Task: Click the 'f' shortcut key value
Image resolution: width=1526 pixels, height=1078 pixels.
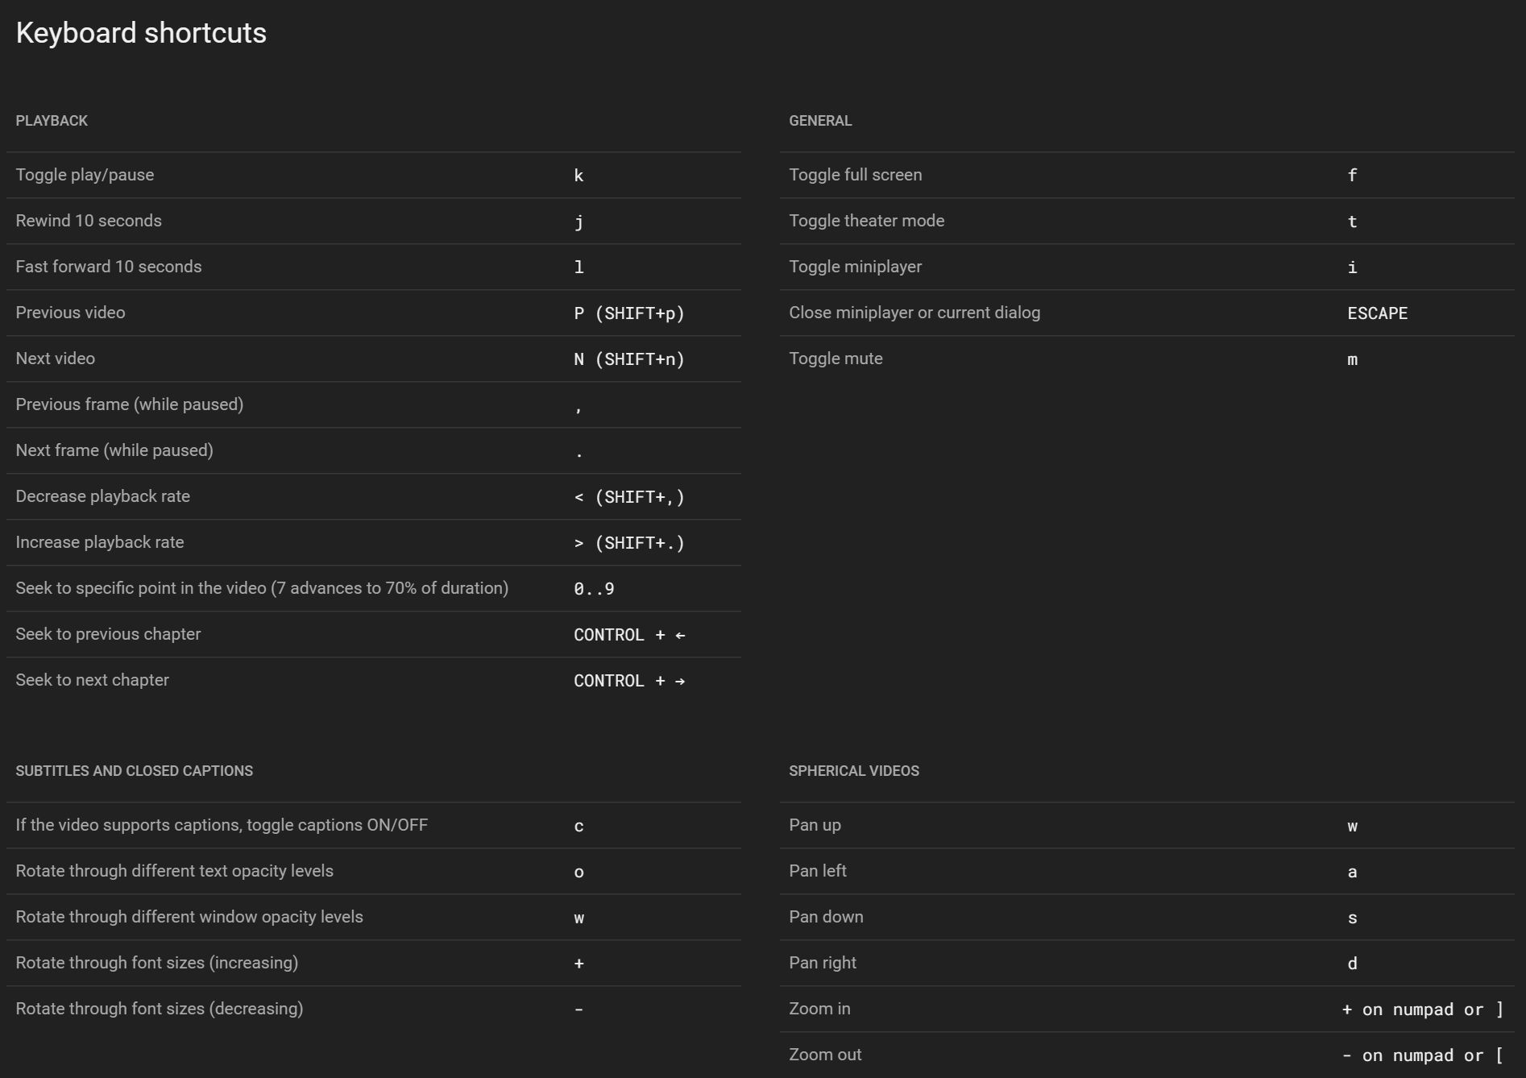Action: tap(1353, 175)
